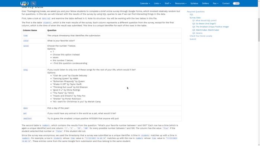Open the Contact page
The image size is (260, 146).
(226, 3)
